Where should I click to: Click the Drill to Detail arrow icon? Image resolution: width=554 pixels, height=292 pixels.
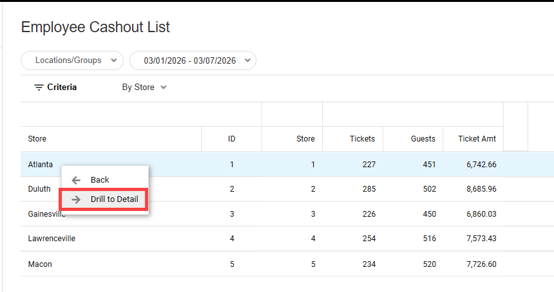pos(76,199)
